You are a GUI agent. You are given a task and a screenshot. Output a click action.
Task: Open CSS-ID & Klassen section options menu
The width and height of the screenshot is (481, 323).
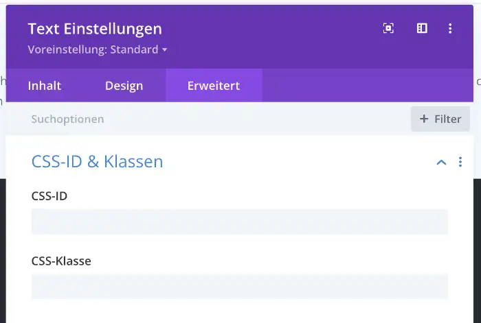460,162
